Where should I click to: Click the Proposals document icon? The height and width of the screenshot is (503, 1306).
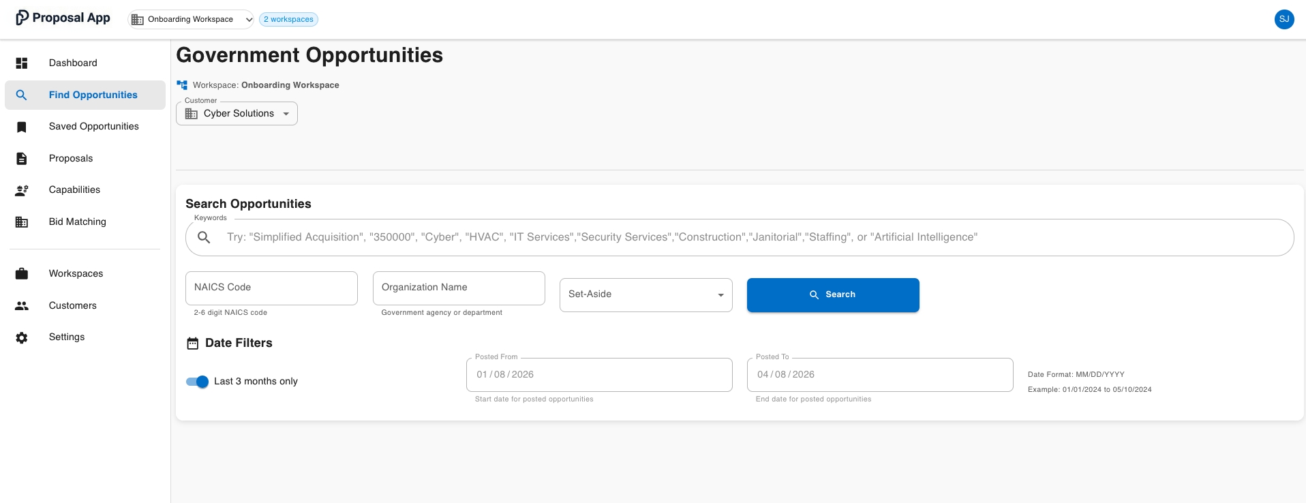pos(22,159)
